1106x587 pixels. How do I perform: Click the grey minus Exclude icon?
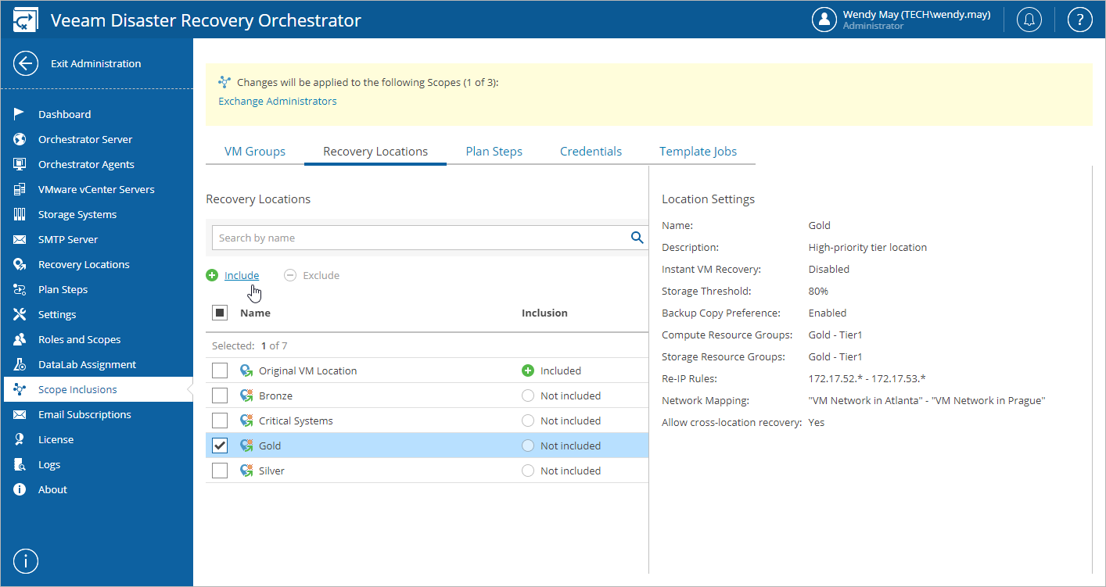pyautogui.click(x=290, y=275)
